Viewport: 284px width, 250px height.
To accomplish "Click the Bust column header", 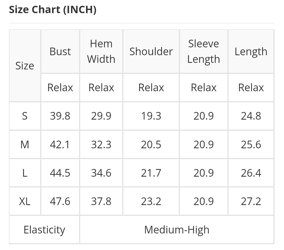I will tap(60, 52).
